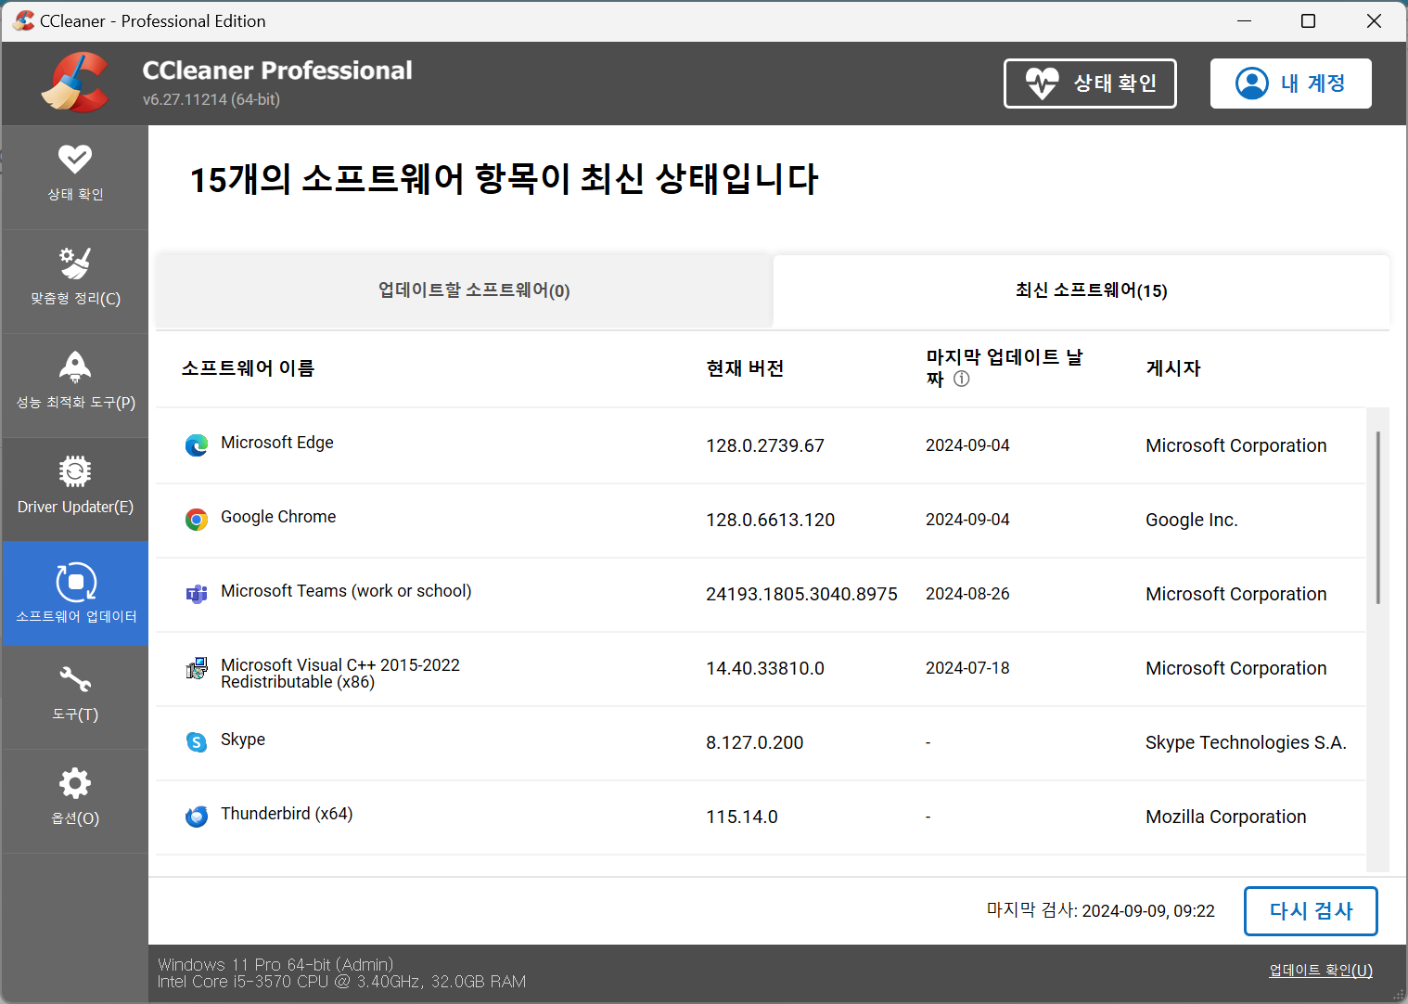Screen dimensions: 1408x1004
Task: Click 업데이트 확인(U) link
Action: click(1321, 970)
